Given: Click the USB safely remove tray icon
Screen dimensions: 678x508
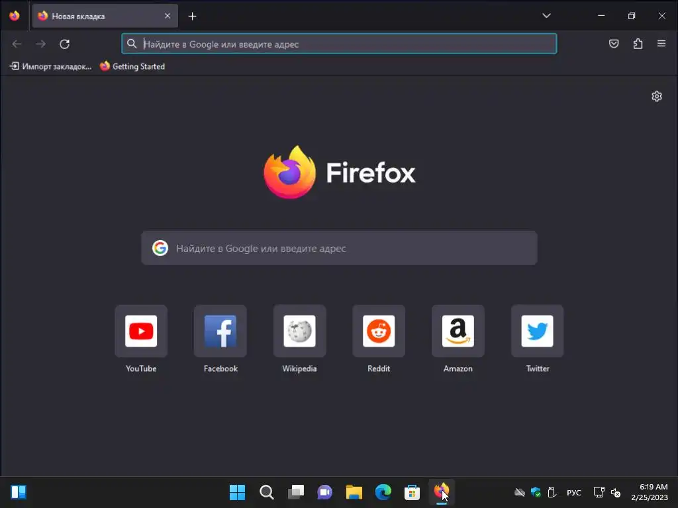Looking at the screenshot, I should click(552, 492).
